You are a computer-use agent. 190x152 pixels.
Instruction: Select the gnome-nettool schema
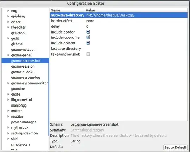[x=23, y=50]
